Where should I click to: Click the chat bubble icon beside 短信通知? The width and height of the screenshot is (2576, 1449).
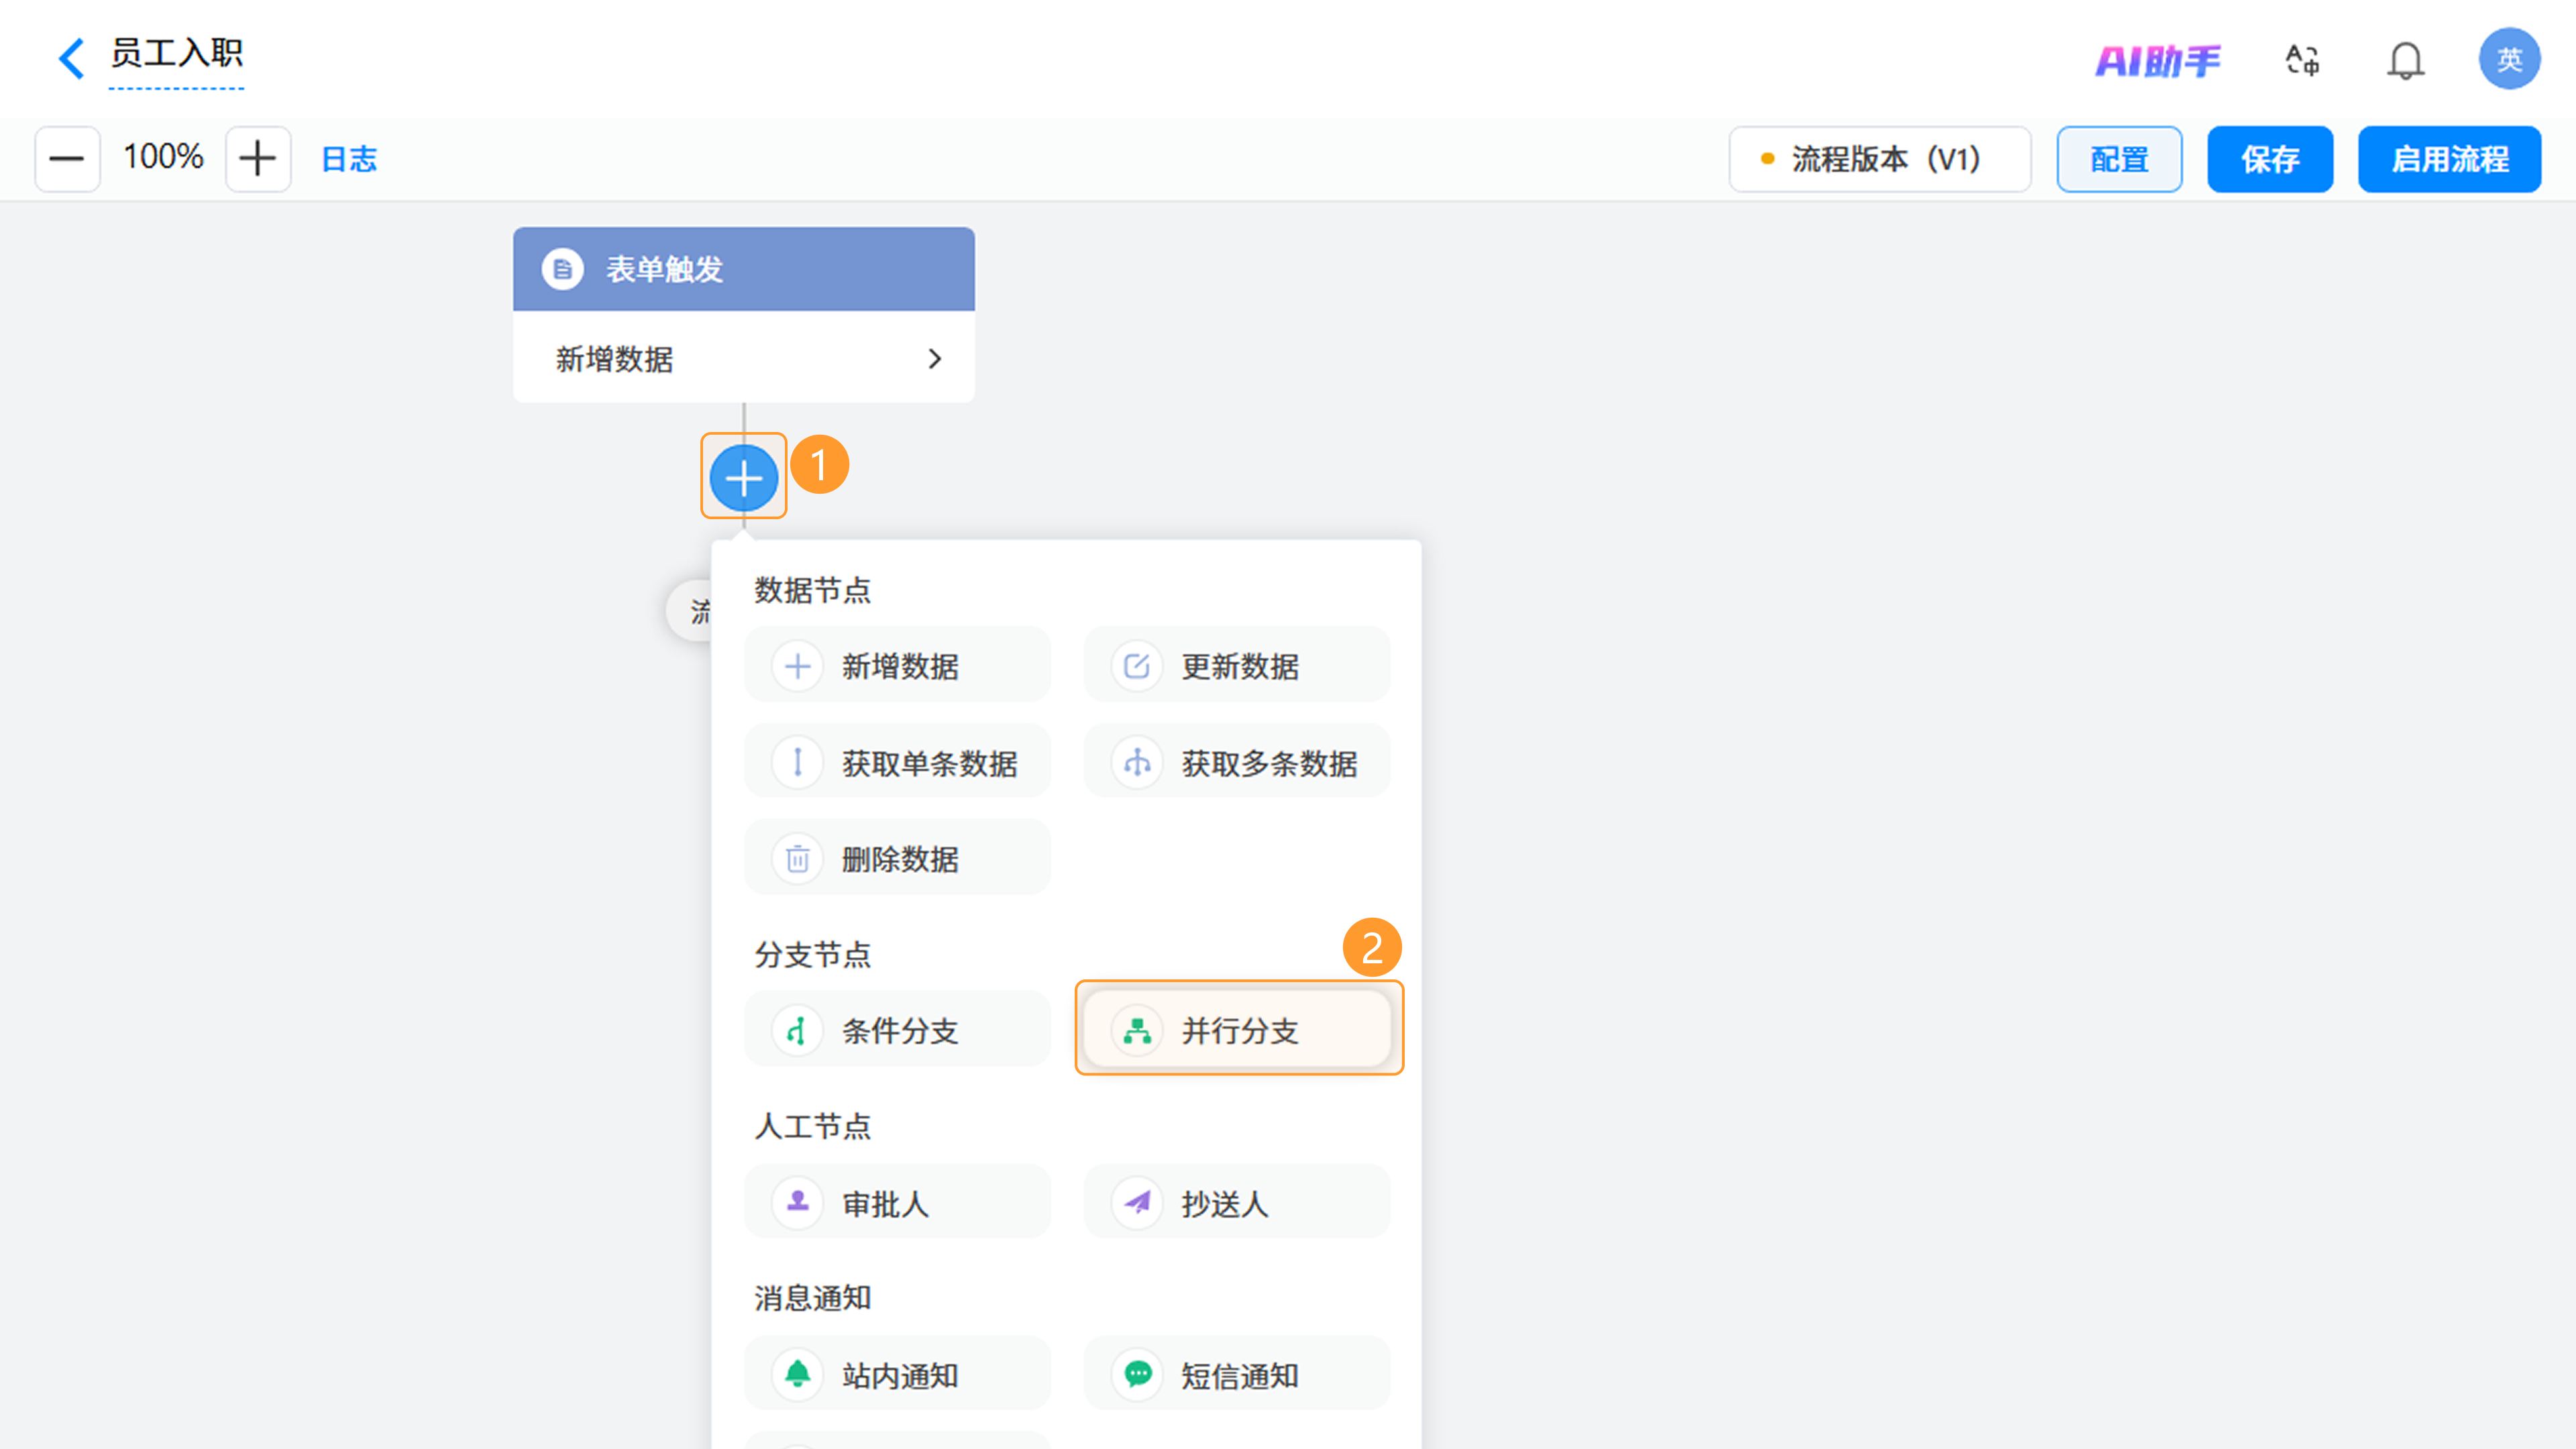click(1136, 1374)
